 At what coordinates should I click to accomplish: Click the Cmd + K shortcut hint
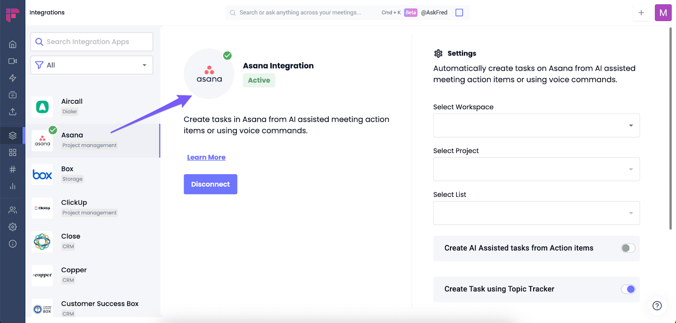[x=391, y=13]
